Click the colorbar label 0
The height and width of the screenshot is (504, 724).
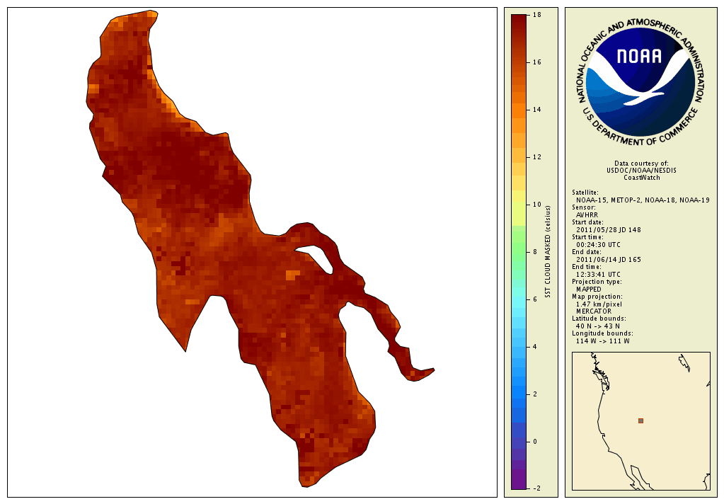tap(535, 442)
